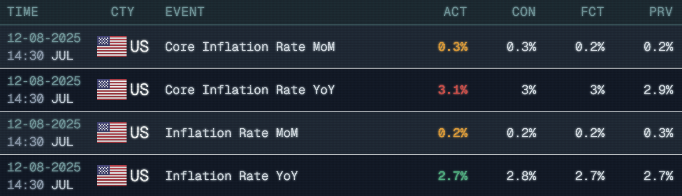682x196 pixels.
Task: Click the ACT column header
Action: click(x=455, y=12)
